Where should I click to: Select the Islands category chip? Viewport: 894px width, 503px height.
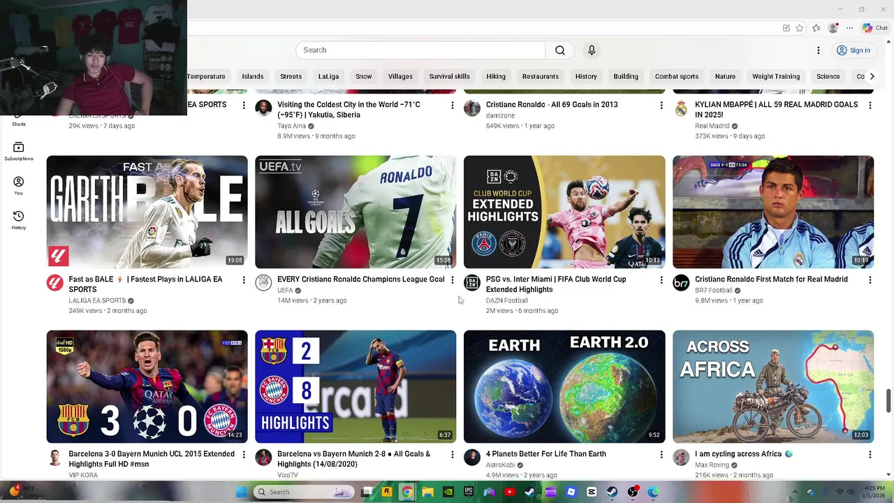coord(253,76)
